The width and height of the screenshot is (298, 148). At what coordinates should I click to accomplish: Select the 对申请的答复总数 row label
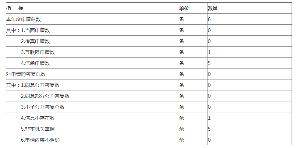[x=26, y=74]
